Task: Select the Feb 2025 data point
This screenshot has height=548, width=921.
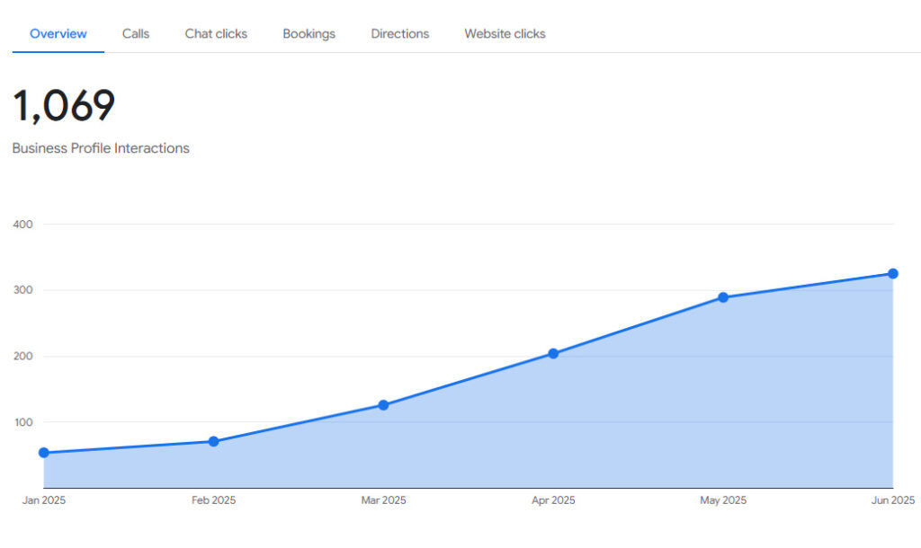Action: pyautogui.click(x=213, y=441)
